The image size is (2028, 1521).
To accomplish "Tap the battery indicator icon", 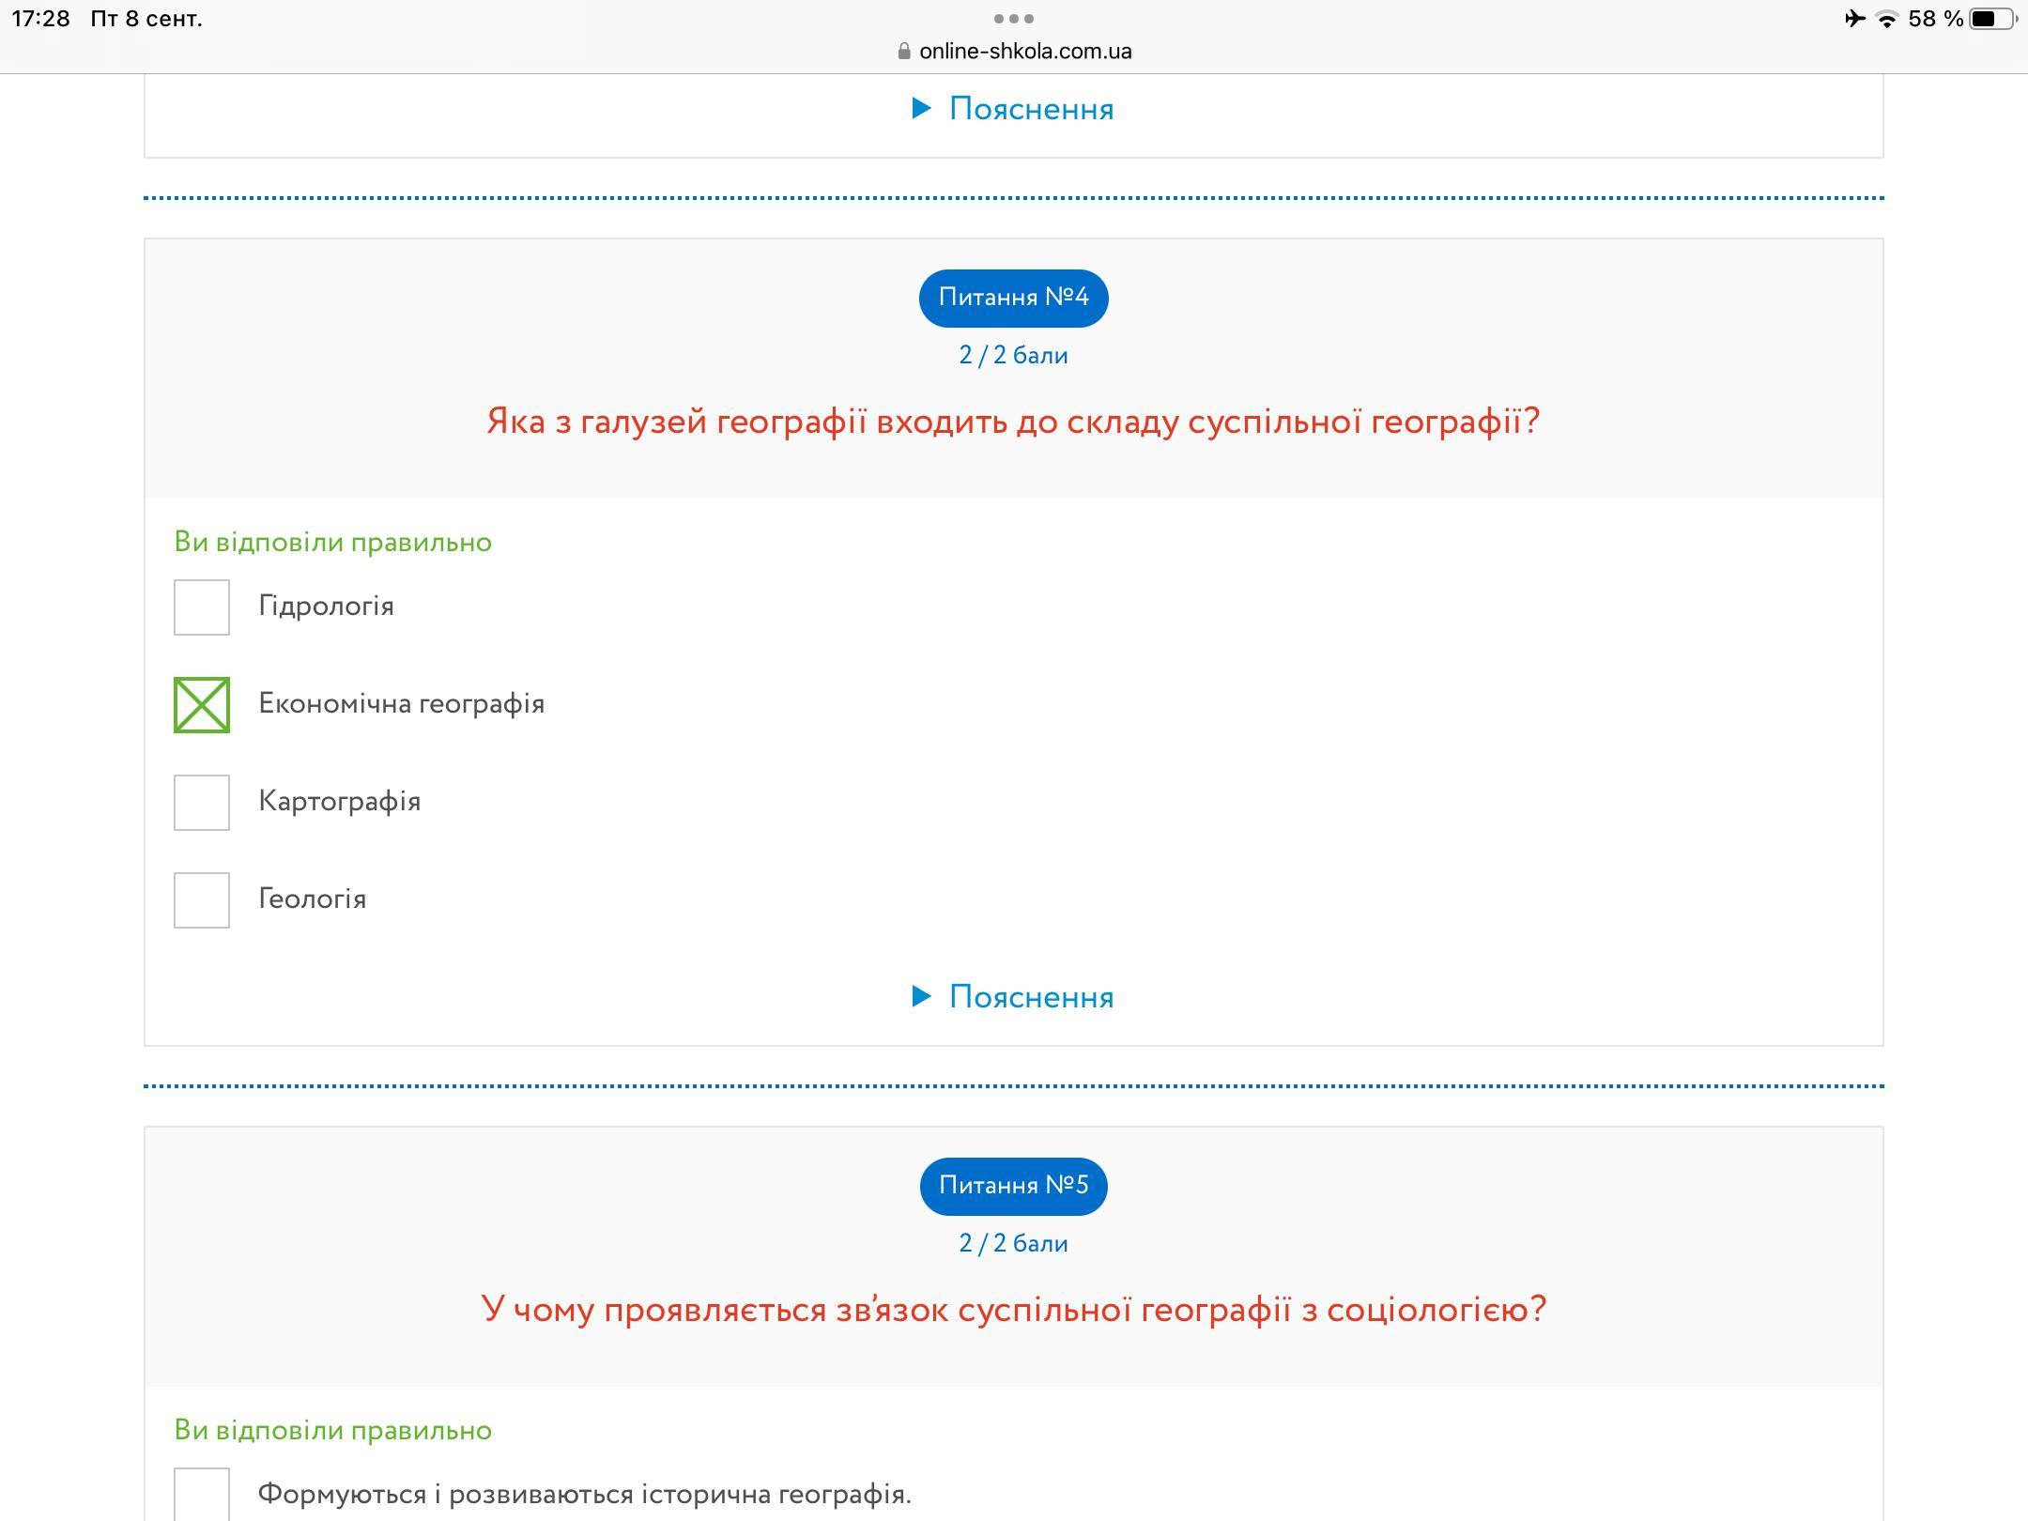I will click(x=1992, y=19).
